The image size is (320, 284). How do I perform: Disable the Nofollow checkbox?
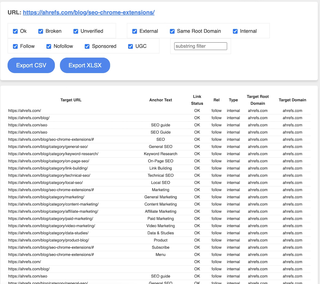(49, 46)
